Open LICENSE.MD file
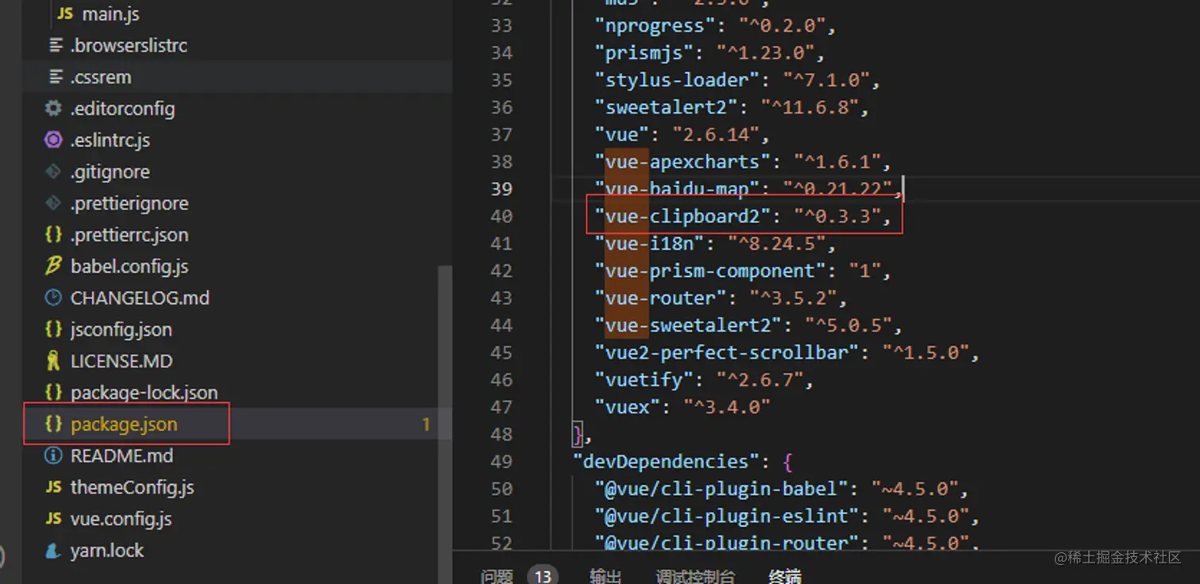 pyautogui.click(x=121, y=362)
